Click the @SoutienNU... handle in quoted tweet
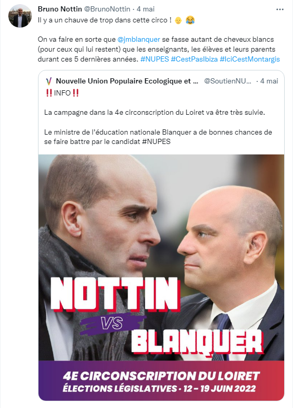The height and width of the screenshot is (408, 293). (x=227, y=81)
